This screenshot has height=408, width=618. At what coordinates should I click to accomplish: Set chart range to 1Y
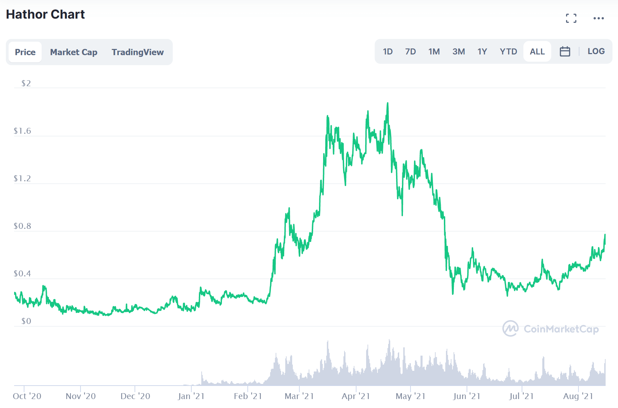pos(482,52)
